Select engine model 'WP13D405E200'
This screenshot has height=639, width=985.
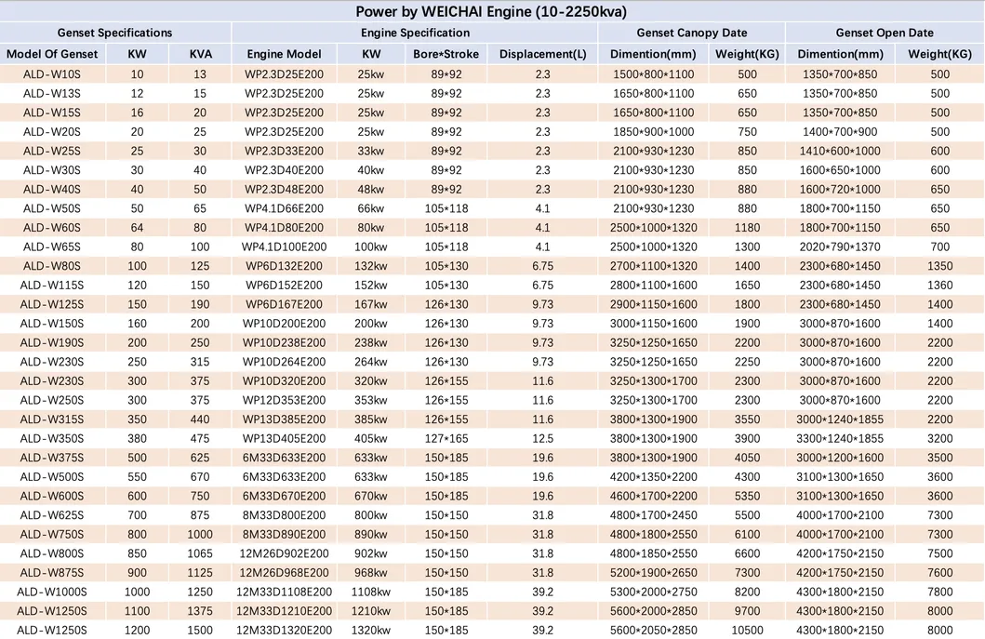pos(284,439)
